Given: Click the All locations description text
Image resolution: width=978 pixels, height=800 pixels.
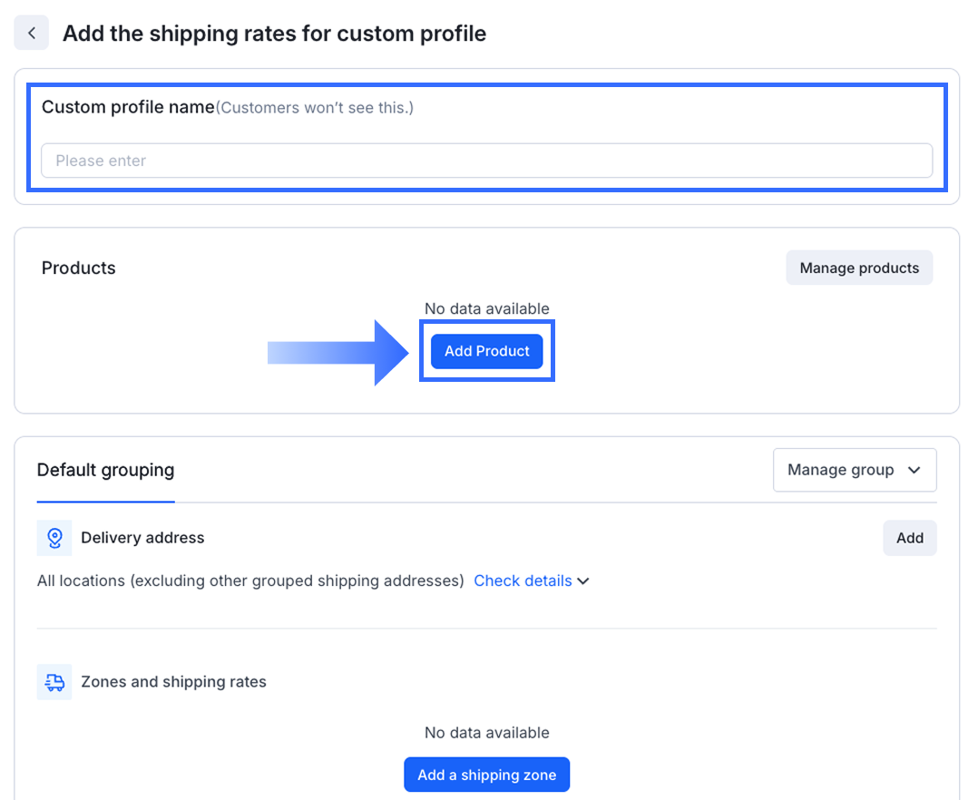Looking at the screenshot, I should [250, 580].
